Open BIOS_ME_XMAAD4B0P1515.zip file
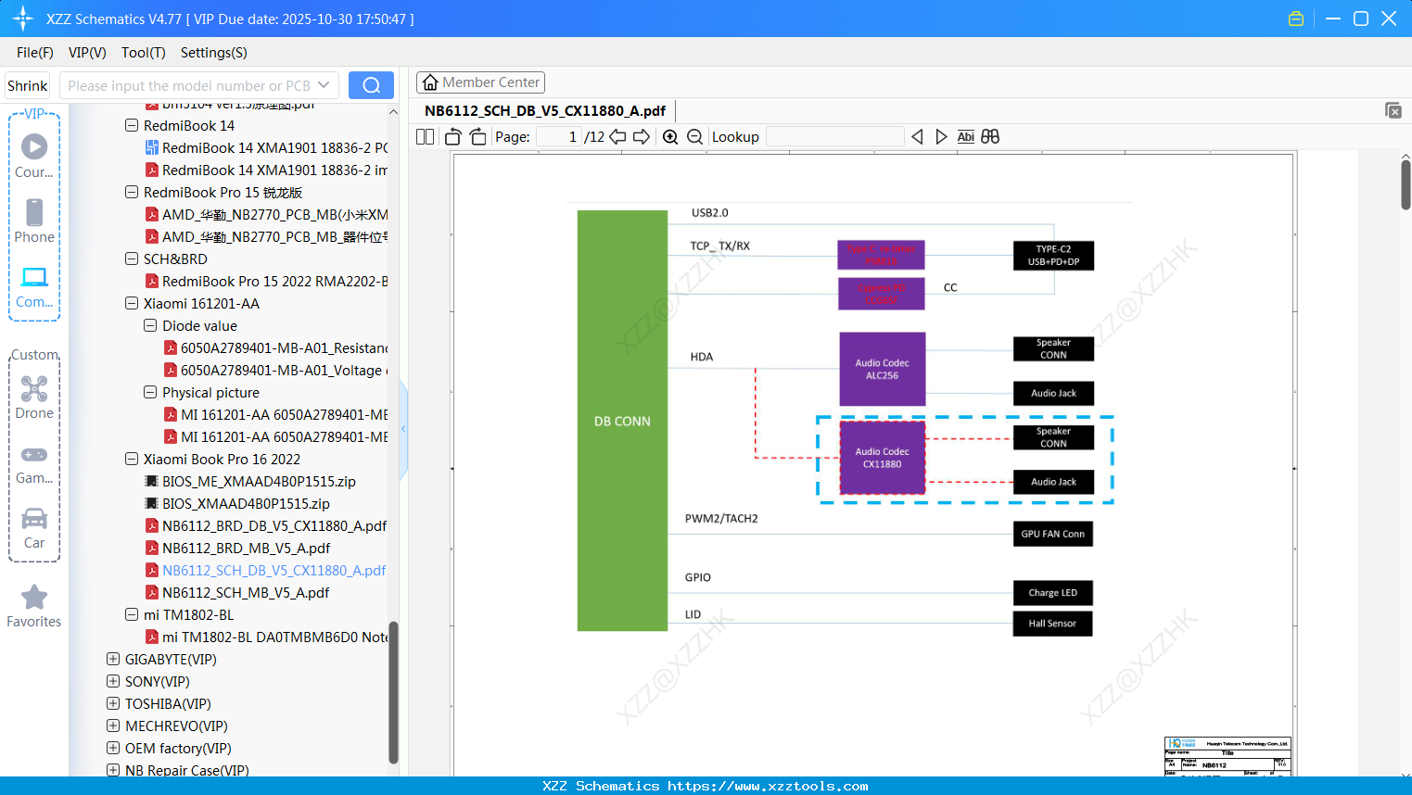 pos(250,482)
